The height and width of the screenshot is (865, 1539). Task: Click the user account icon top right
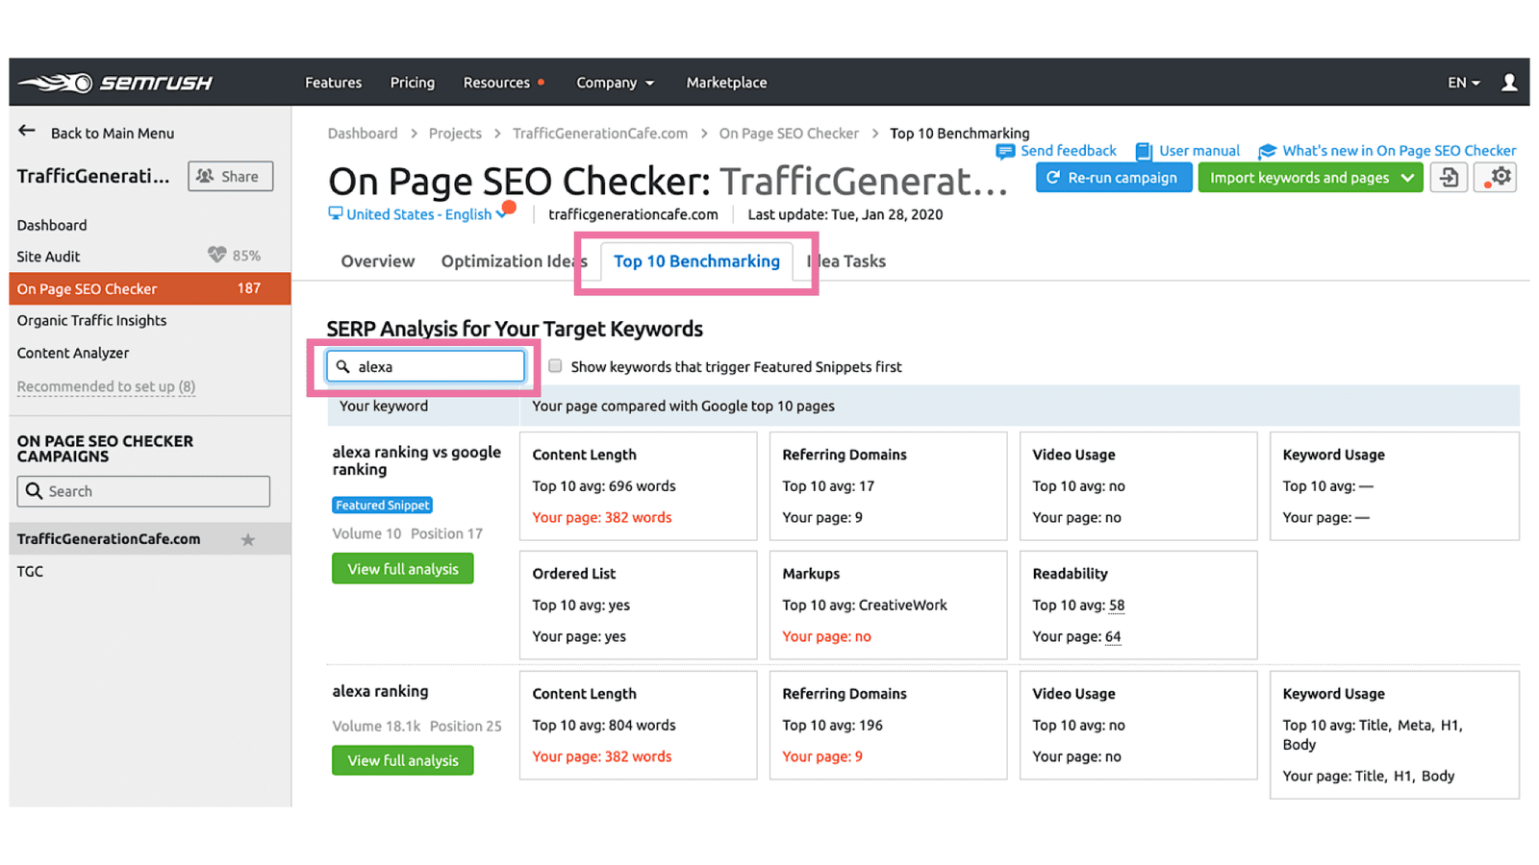click(x=1509, y=82)
